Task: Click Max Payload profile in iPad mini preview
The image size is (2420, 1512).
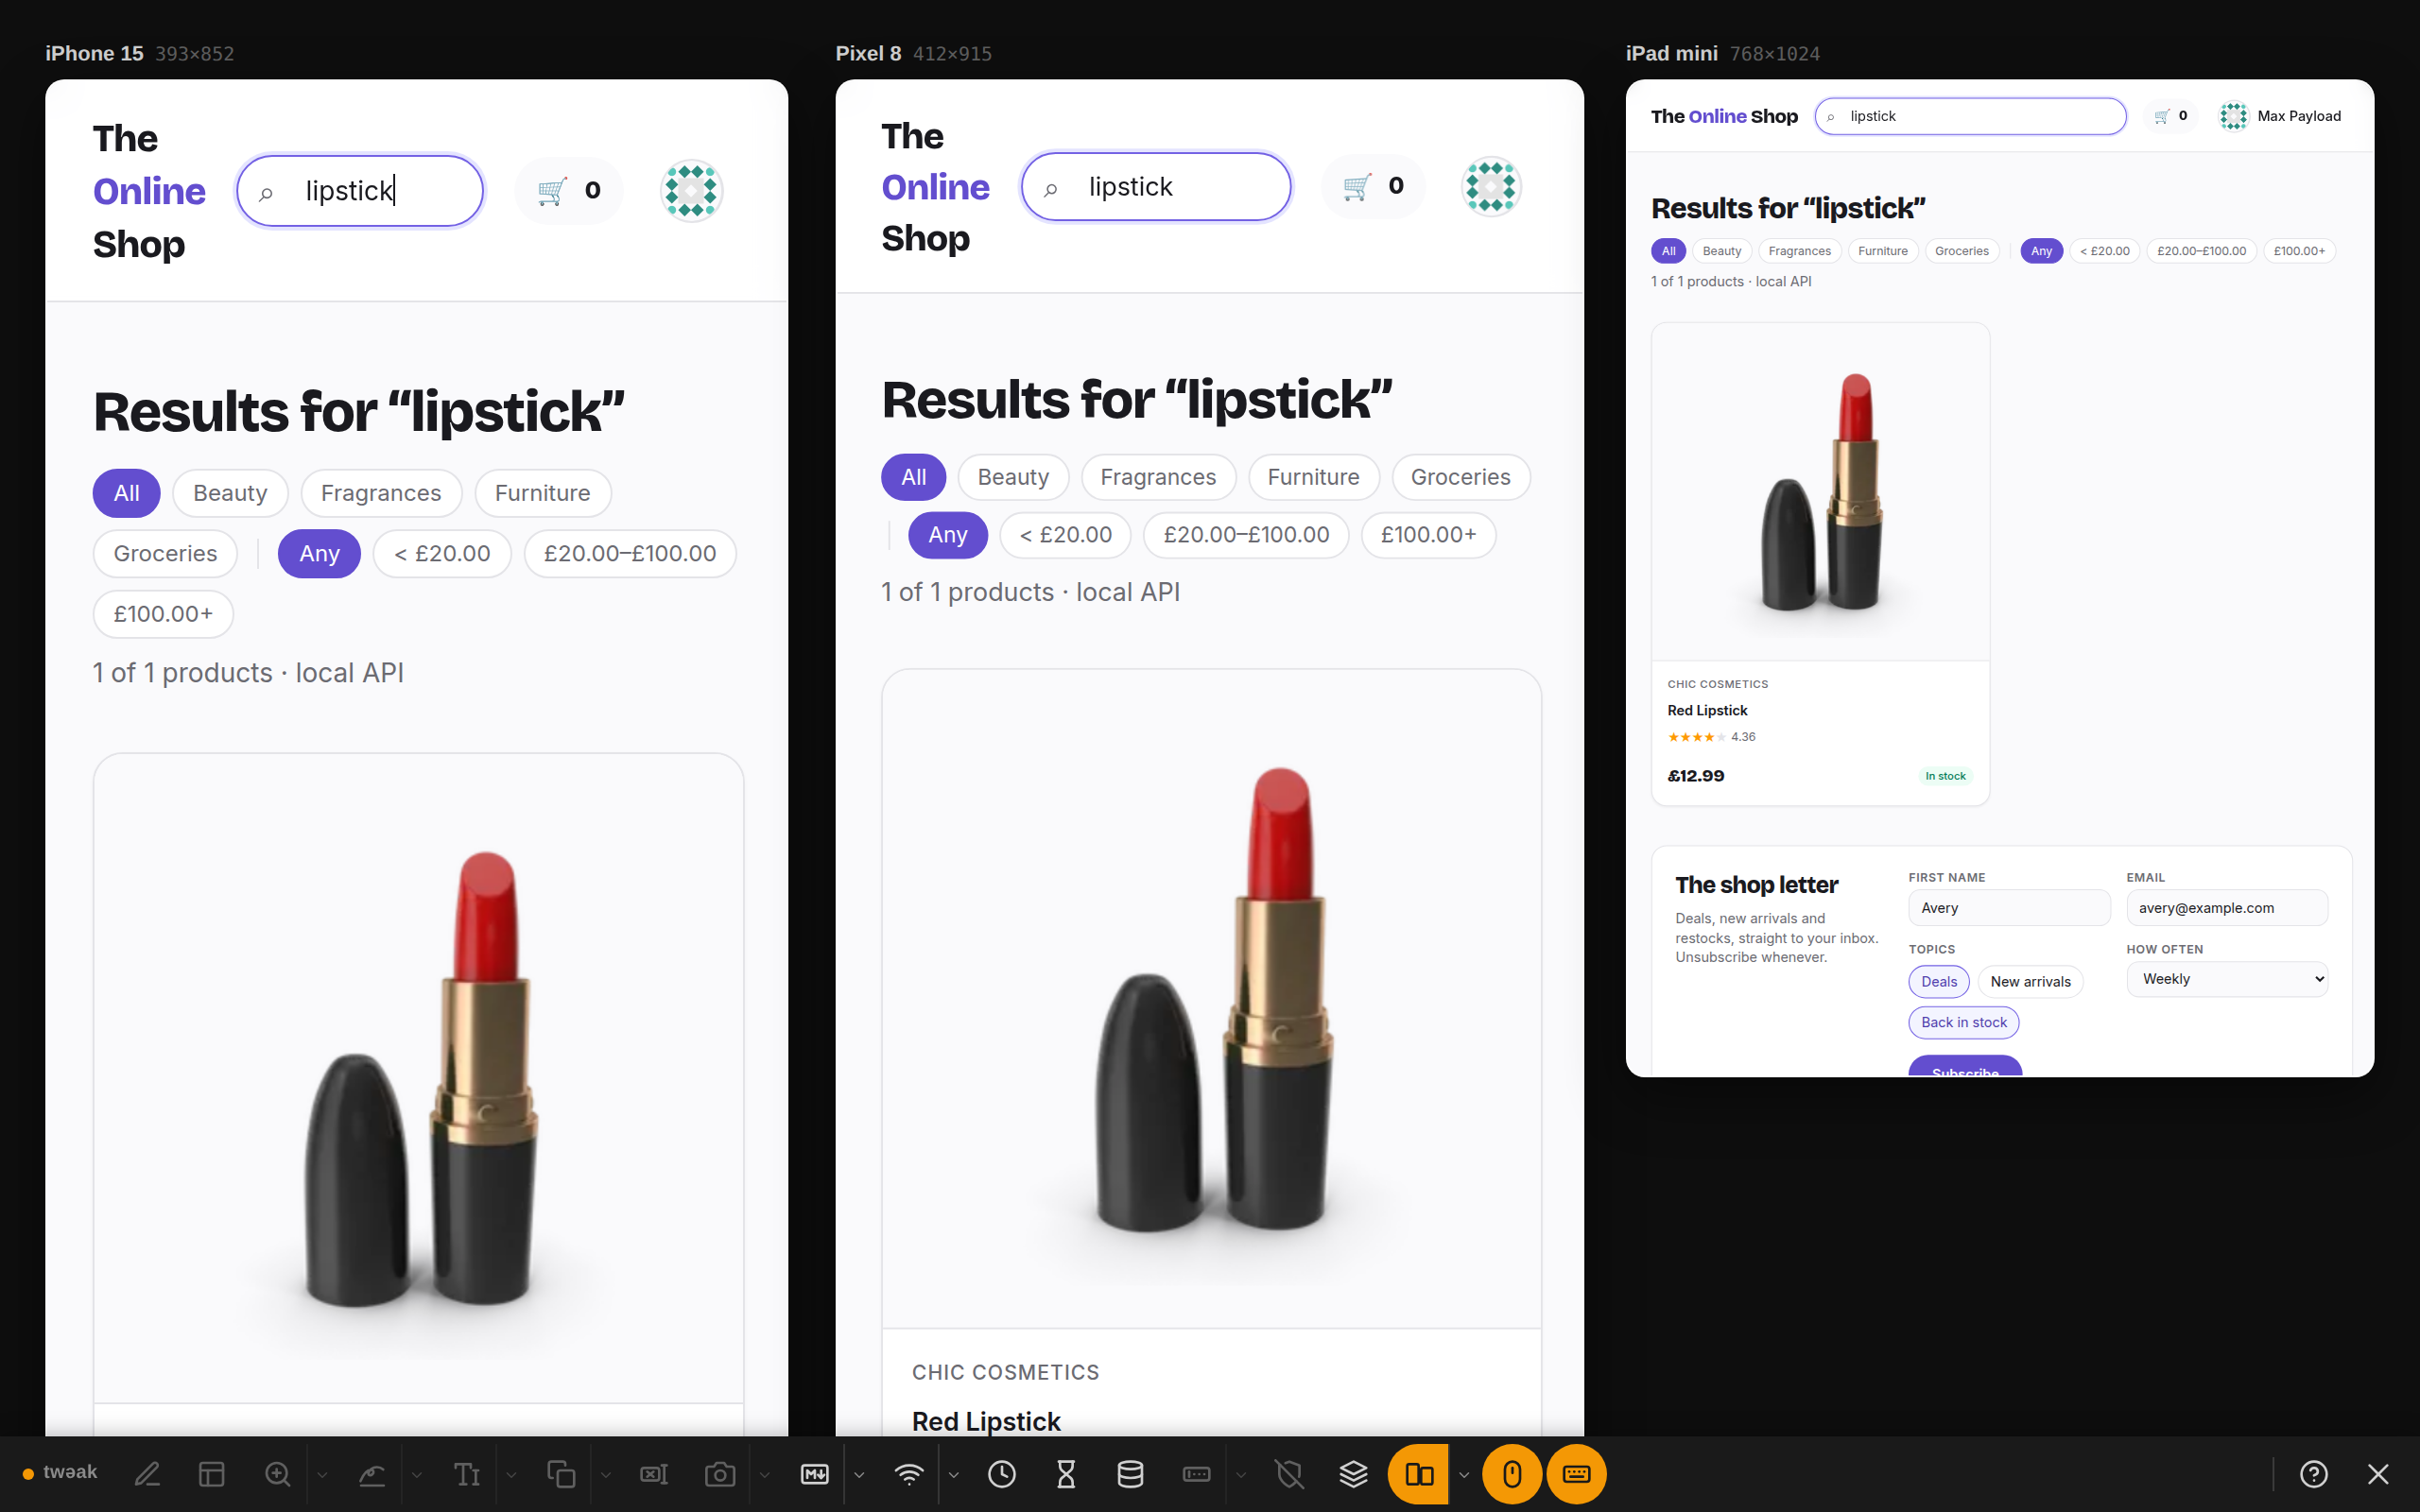Action: tap(2280, 116)
